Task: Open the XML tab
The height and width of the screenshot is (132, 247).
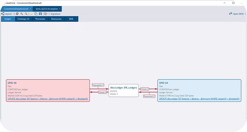Action: coord(71,19)
